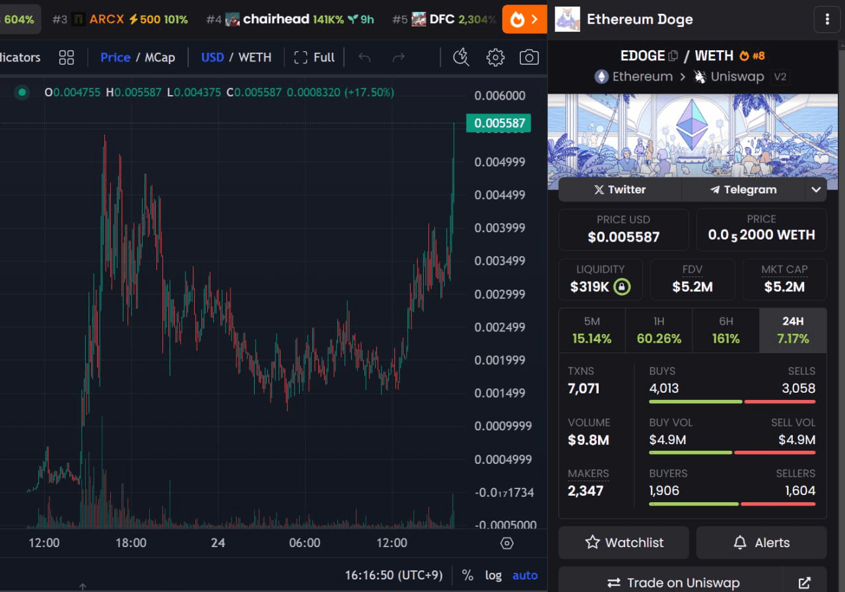The height and width of the screenshot is (592, 845).
Task: Select the 1H timeframe tab
Action: coord(659,330)
